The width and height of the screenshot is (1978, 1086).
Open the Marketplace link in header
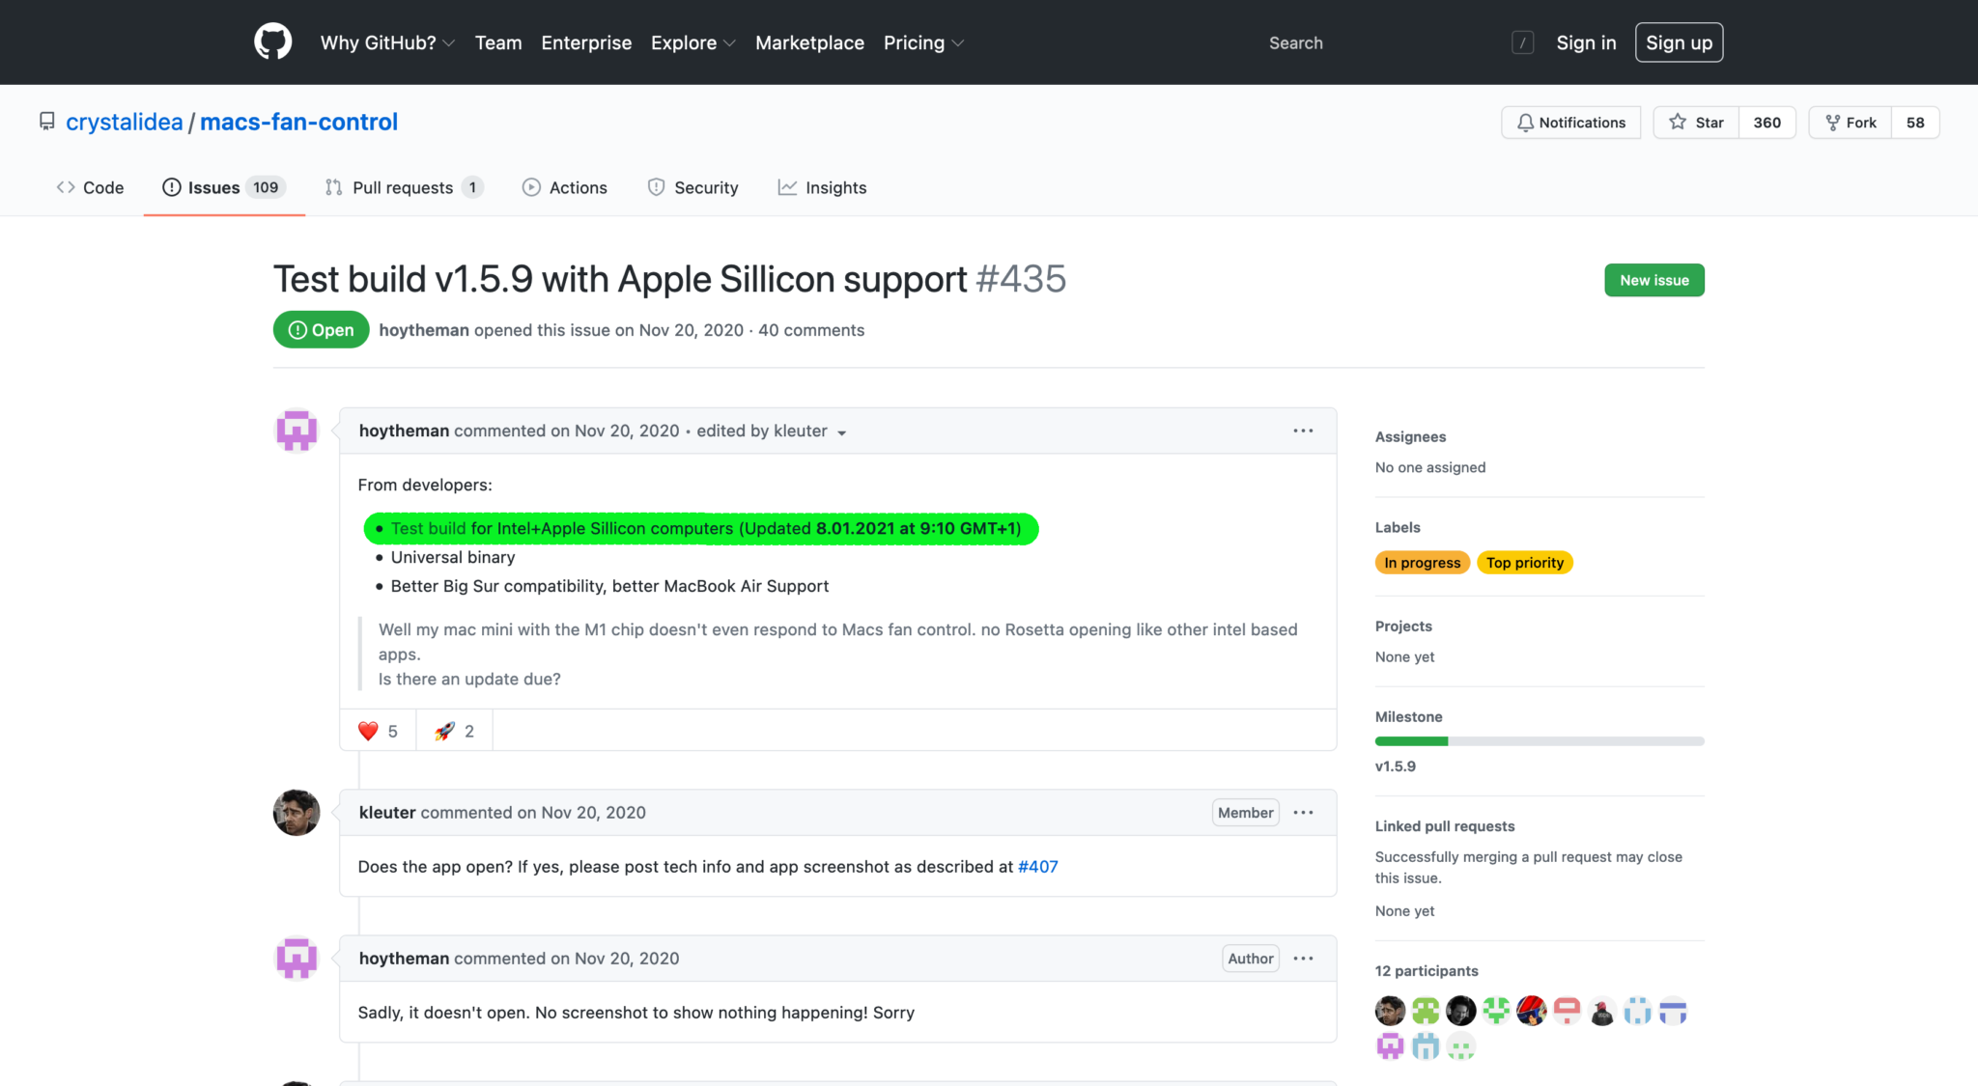tap(809, 42)
